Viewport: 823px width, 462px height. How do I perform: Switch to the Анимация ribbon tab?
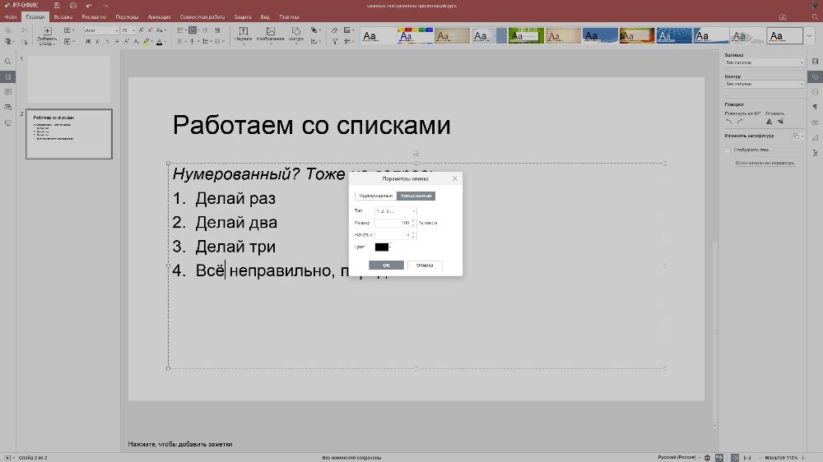[x=159, y=16]
